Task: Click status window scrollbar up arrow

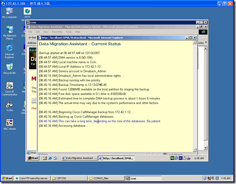Action: [195, 42]
